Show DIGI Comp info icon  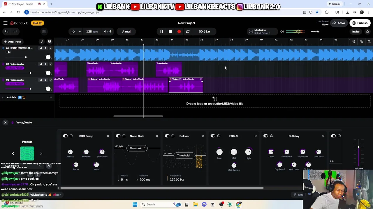click(x=71, y=136)
